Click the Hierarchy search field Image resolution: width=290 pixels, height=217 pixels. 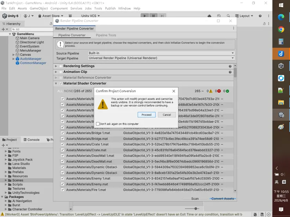point(32,29)
